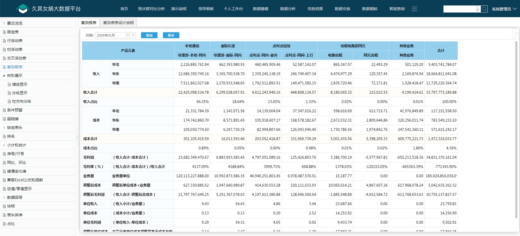Click the hamburger menu icon in navbar

click(414, 9)
